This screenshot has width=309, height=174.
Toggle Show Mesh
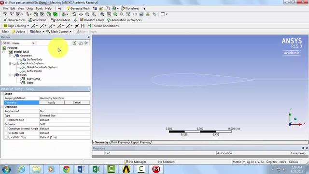coord(60,20)
